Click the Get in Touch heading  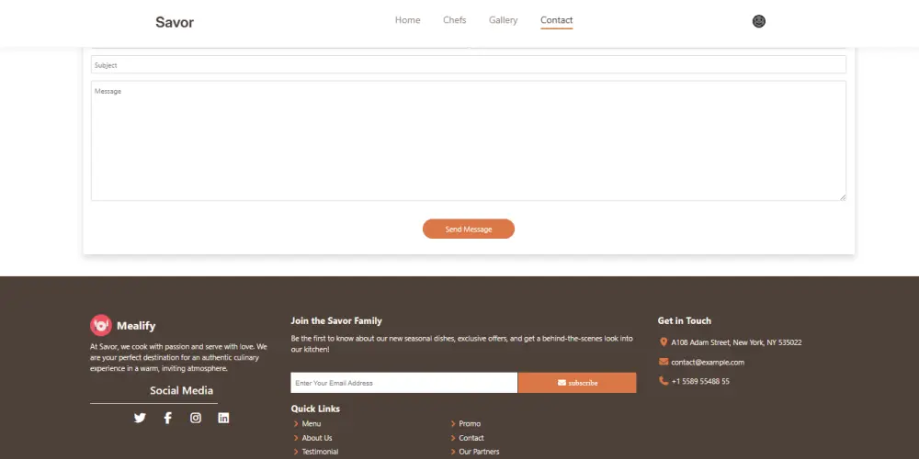[684, 320]
